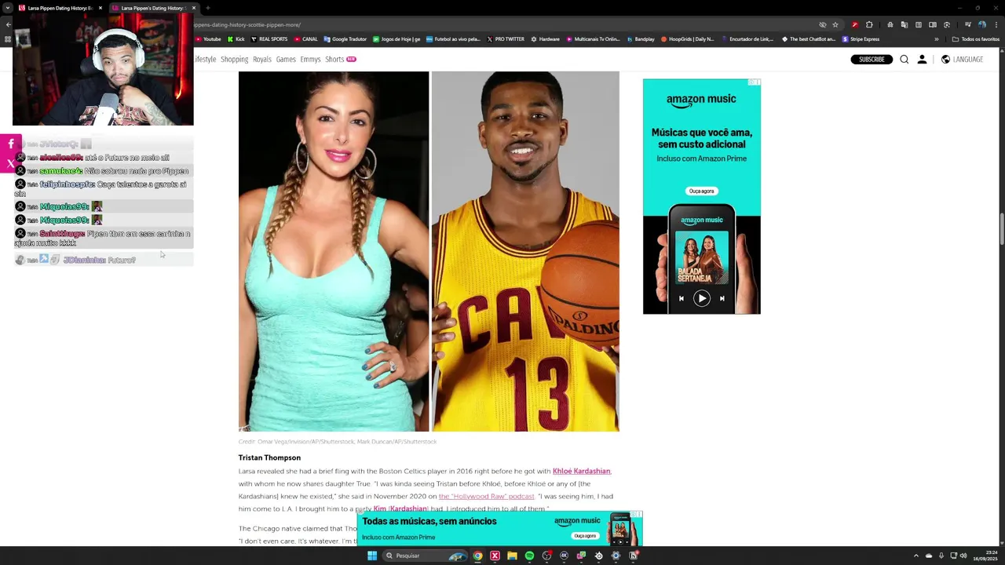Show hidden system tray icons

click(915, 556)
